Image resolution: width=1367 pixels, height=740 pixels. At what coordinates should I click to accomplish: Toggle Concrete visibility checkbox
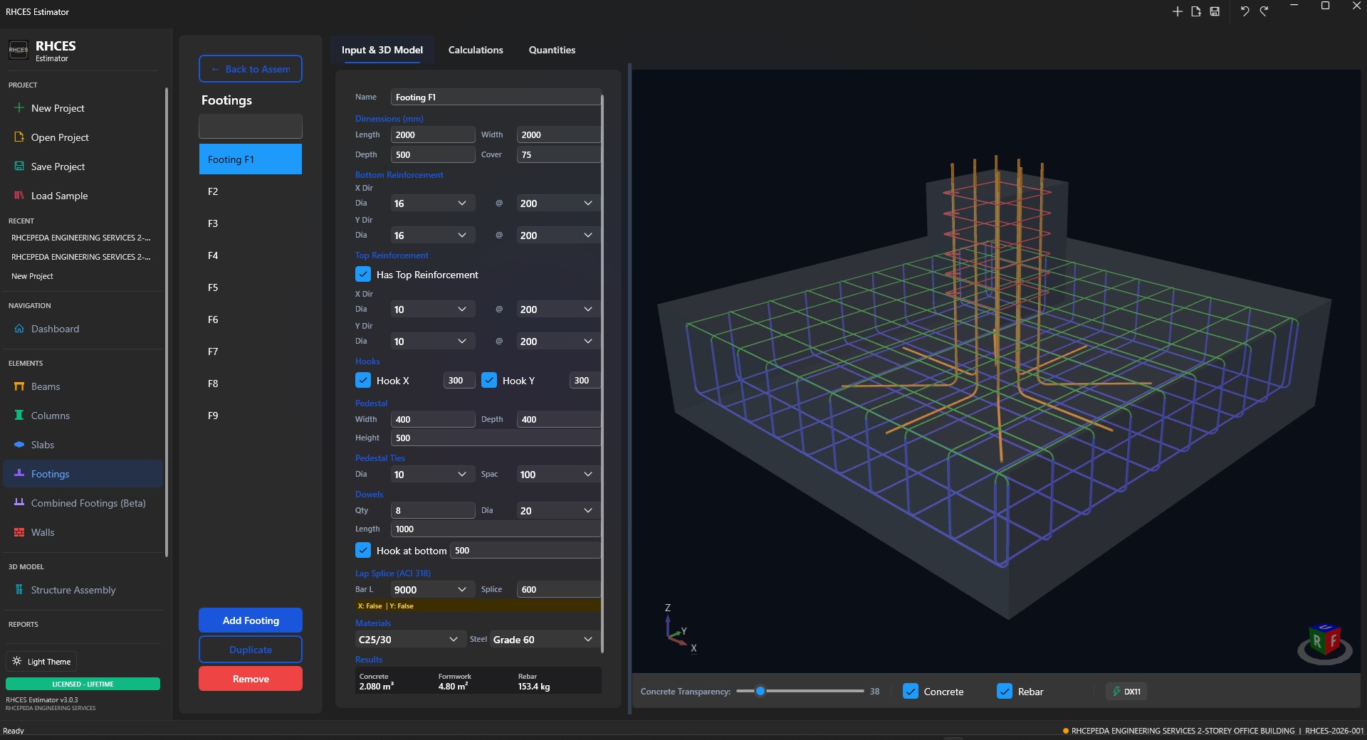pyautogui.click(x=911, y=691)
